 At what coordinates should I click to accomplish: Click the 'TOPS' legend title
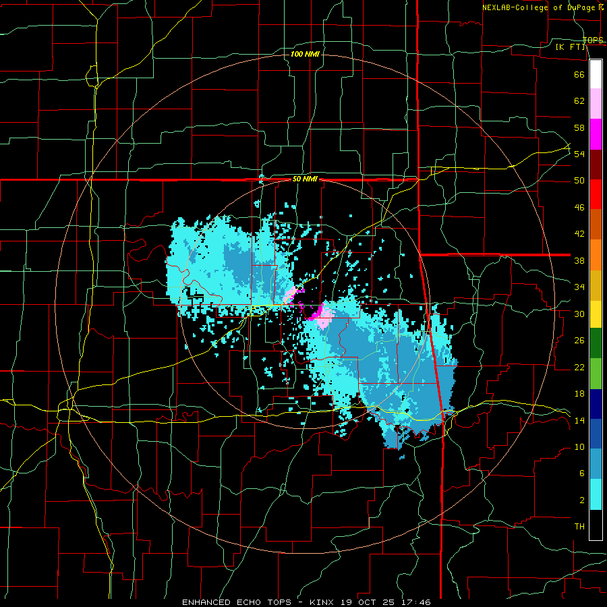click(593, 40)
